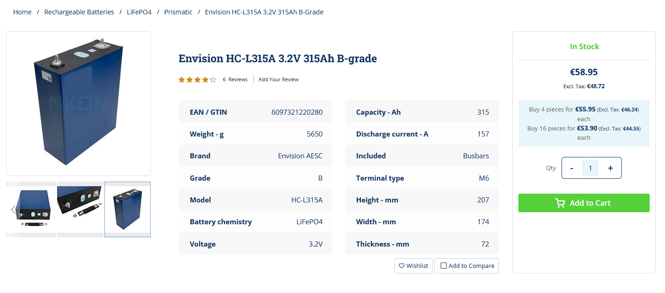Viewport: 665px width, 293px height.
Task: Tick the Add to Compare checkbox
Action: [x=444, y=266]
